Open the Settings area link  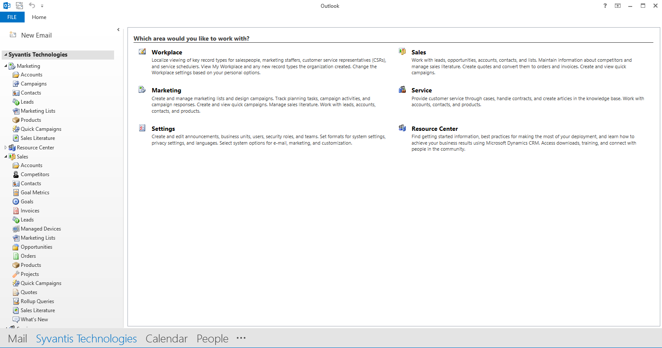click(x=163, y=129)
